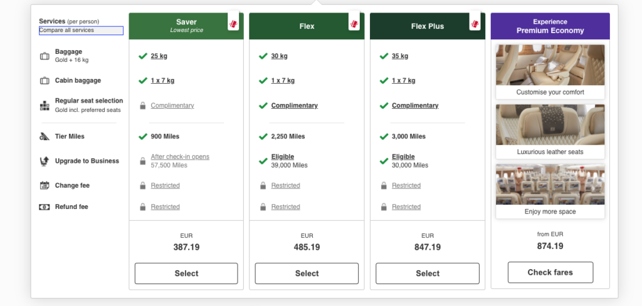Click the red tag icon on Saver header
The image size is (642, 306).
(x=233, y=24)
